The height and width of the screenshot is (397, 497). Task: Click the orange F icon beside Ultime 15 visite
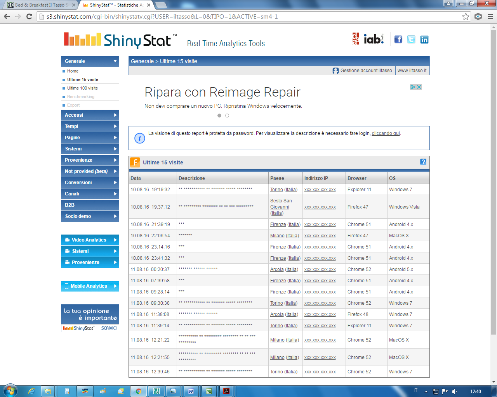tap(135, 162)
